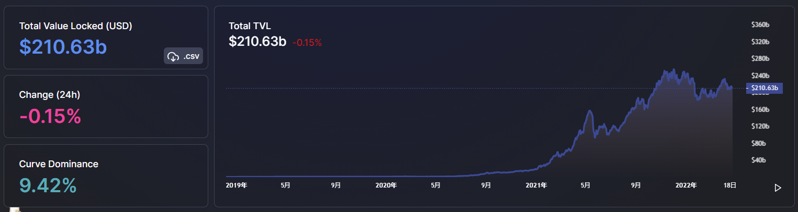
Task: Download the TVL data as .csv
Action: click(183, 56)
